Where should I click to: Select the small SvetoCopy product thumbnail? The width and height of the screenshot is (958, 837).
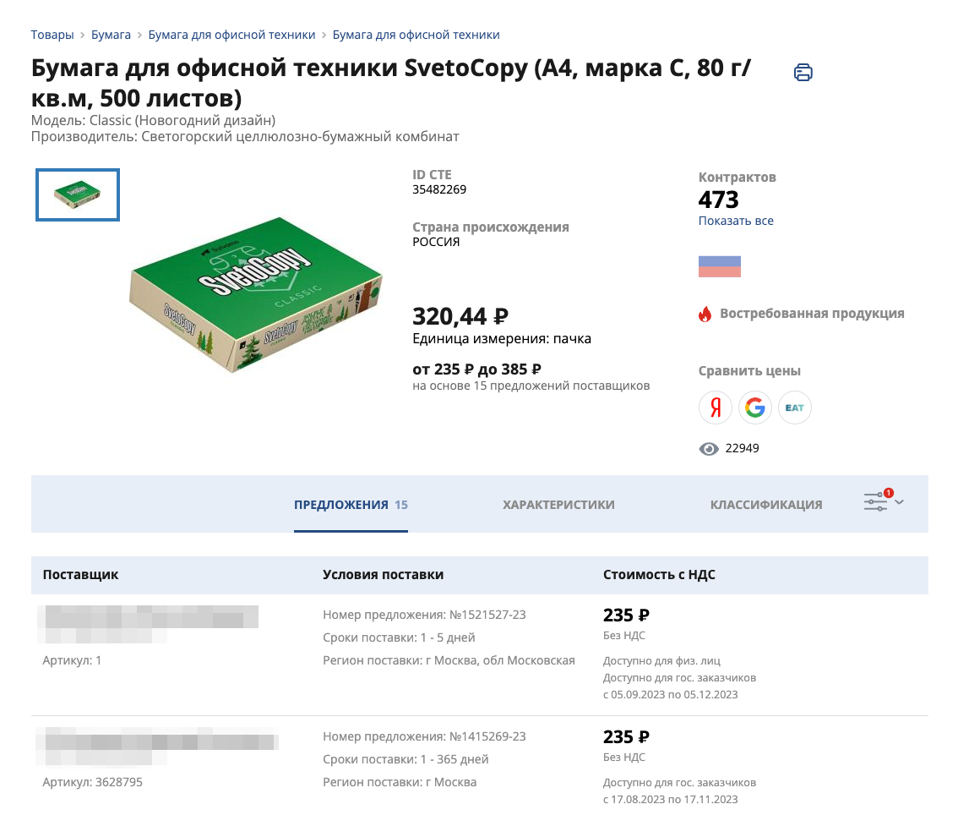78,195
